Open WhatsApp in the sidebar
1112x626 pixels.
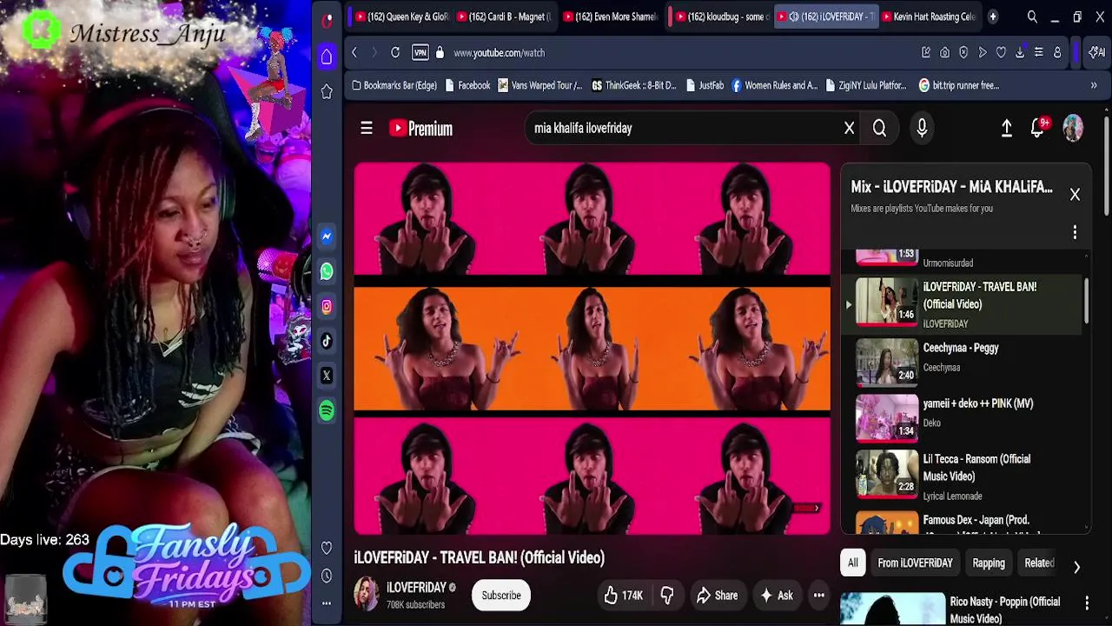pyautogui.click(x=327, y=271)
